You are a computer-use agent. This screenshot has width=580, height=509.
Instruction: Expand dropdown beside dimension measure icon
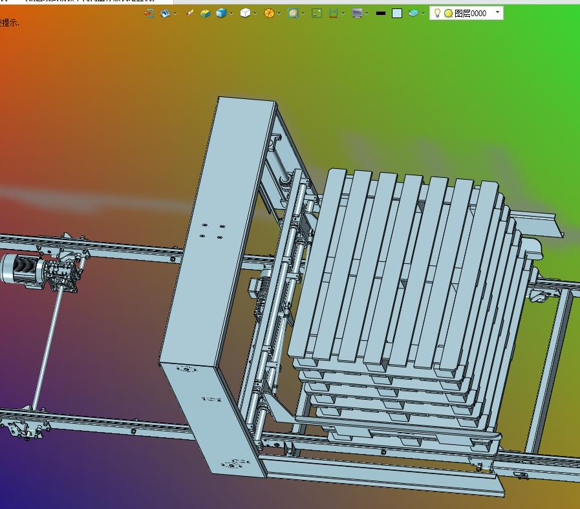click(343, 14)
